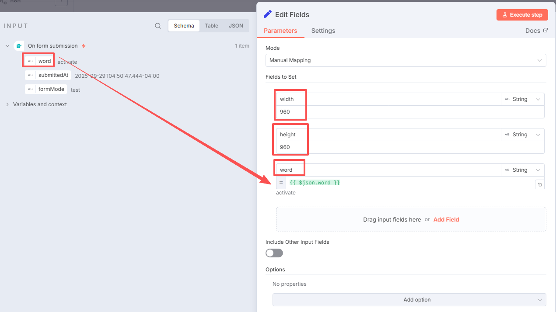Select the submittedAt input field pill
The height and width of the screenshot is (312, 556).
point(48,75)
